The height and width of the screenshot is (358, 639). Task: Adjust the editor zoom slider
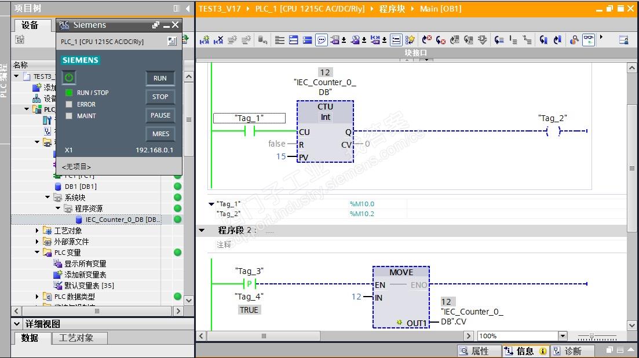[x=591, y=337]
